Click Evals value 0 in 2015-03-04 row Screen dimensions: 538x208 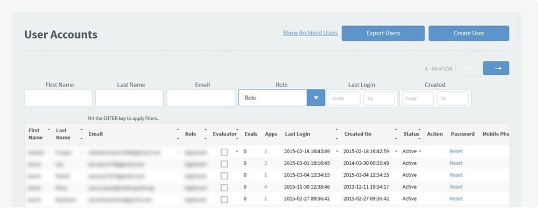[x=245, y=175]
